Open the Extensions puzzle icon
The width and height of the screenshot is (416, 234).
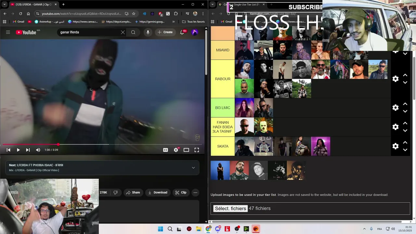point(176,14)
